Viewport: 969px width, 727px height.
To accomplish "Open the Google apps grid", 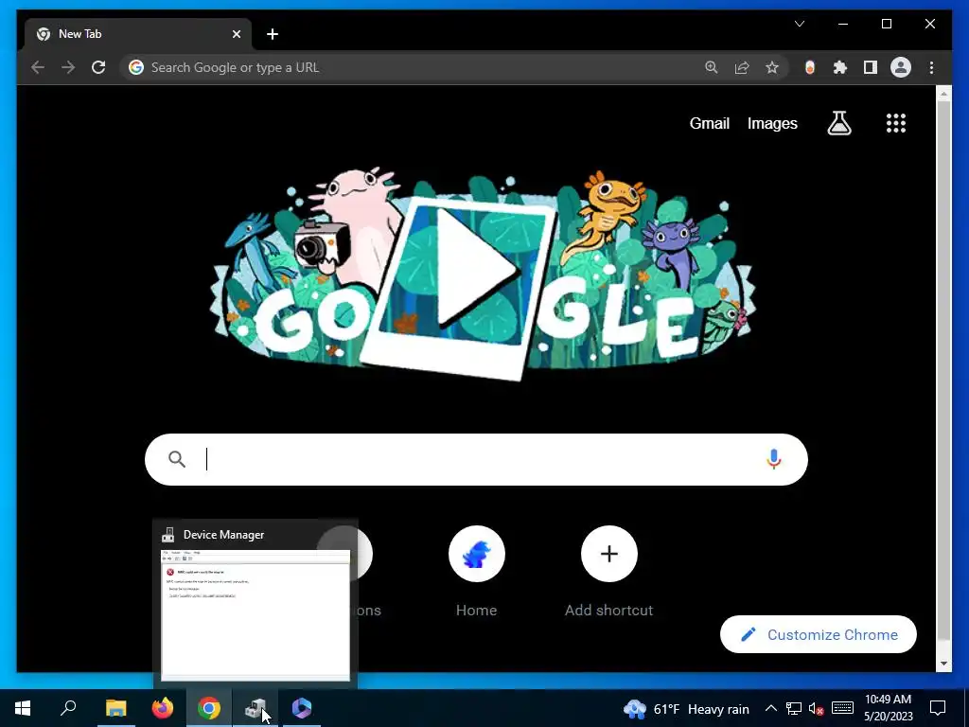I will click(x=895, y=124).
